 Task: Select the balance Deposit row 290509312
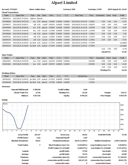click(x=64, y=18)
